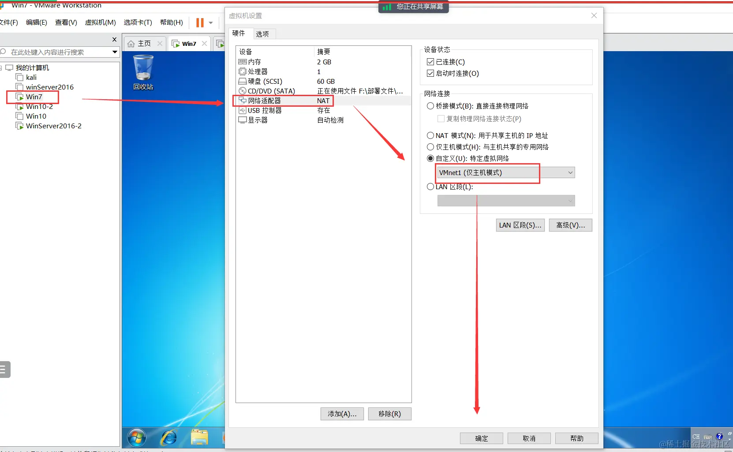Viewport: 733px width, 452px height.
Task: Click the kali VM icon
Action: tap(19, 77)
